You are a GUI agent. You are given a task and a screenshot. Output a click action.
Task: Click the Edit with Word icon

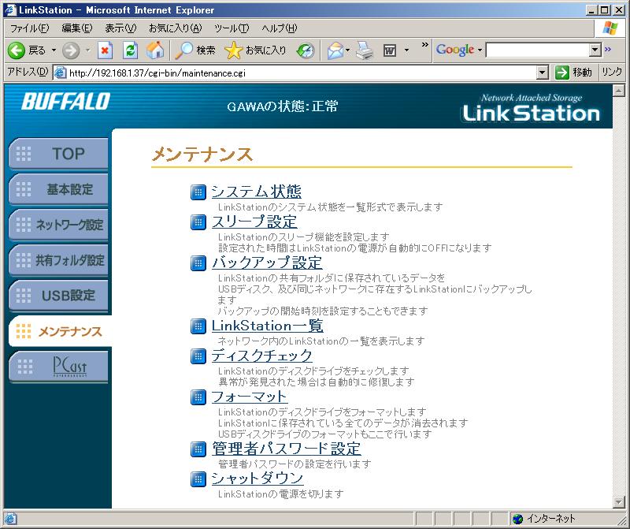[389, 50]
